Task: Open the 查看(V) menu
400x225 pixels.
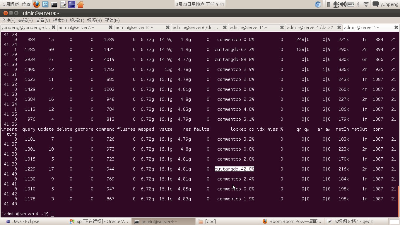Action: click(x=43, y=20)
